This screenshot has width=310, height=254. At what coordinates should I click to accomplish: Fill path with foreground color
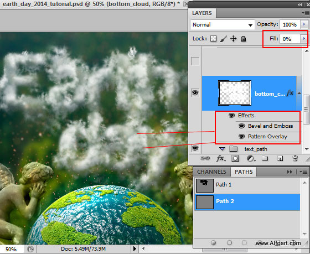(x=213, y=242)
